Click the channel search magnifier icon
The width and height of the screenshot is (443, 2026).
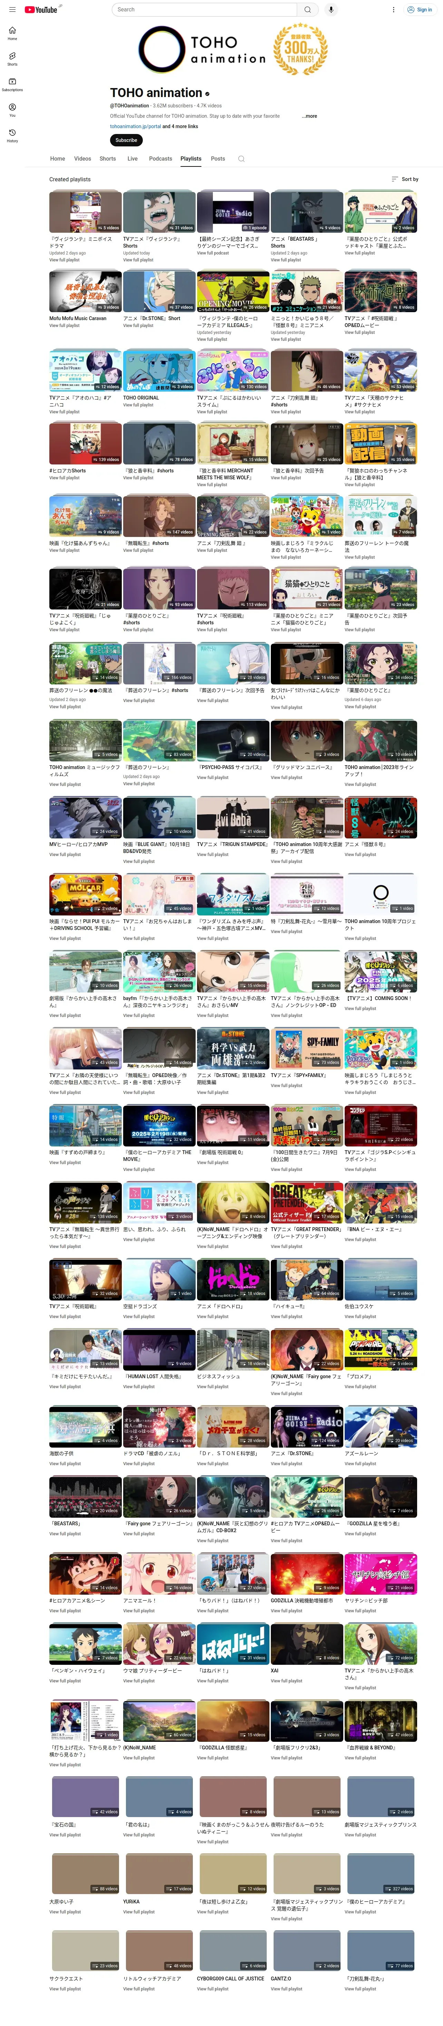point(241,159)
